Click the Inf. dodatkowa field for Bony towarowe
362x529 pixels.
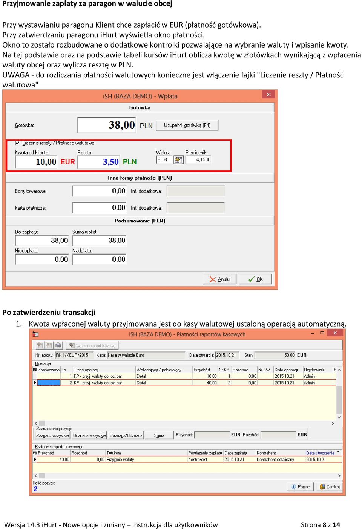pos(196,191)
